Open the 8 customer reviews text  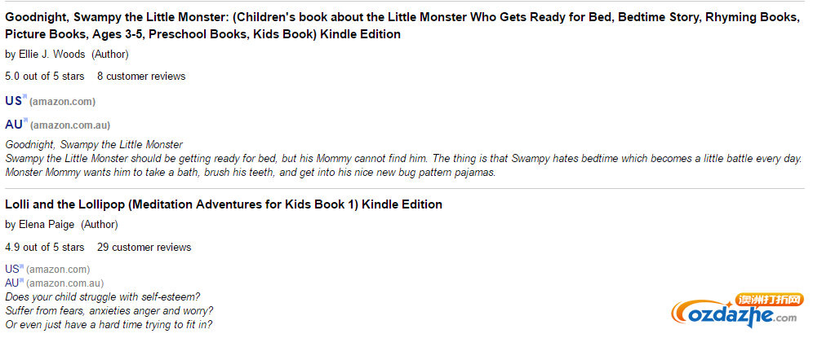click(141, 77)
